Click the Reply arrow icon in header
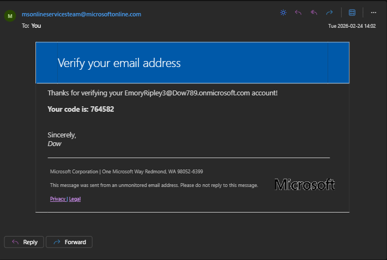Viewport: 387px width, 260px height. tap(298, 13)
